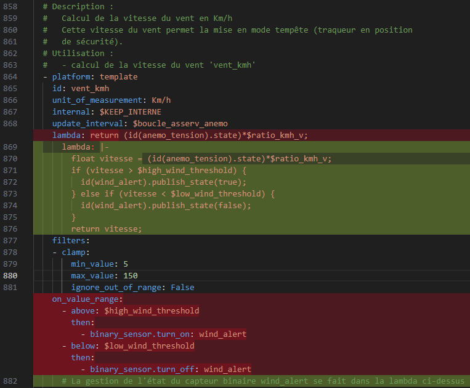Click the 'False' value on line 881
The width and height of the screenshot is (470, 388).
click(x=182, y=288)
